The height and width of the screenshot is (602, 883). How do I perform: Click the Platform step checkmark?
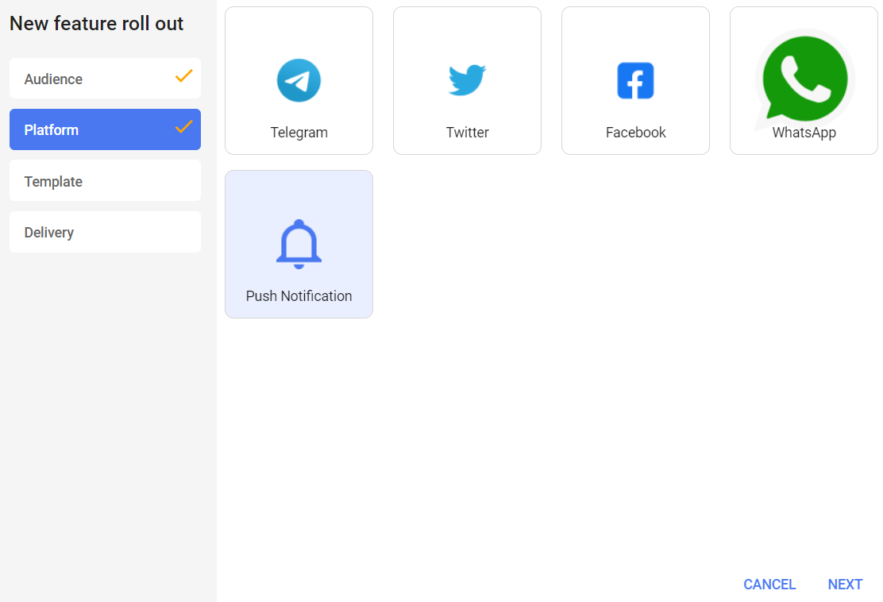point(183,127)
